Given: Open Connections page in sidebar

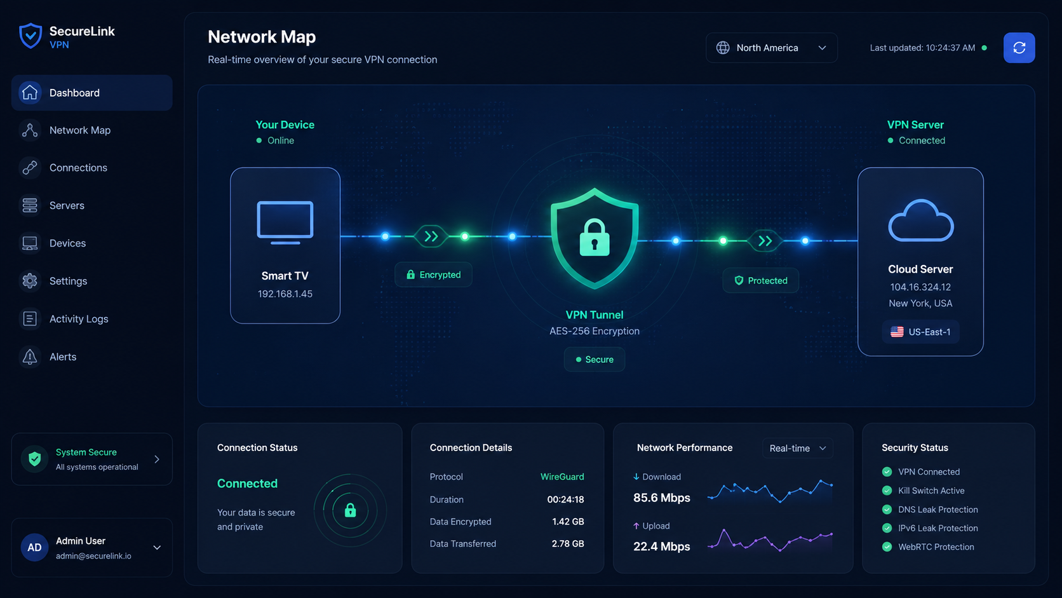Looking at the screenshot, I should 92,168.
